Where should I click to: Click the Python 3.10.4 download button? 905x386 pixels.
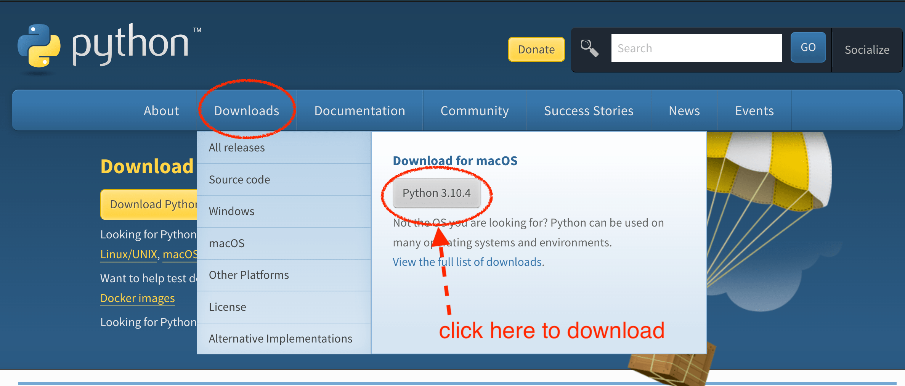[x=436, y=193]
